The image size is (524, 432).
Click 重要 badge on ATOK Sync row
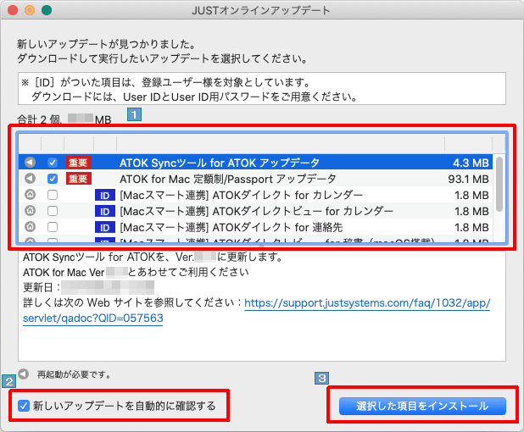[x=79, y=163]
